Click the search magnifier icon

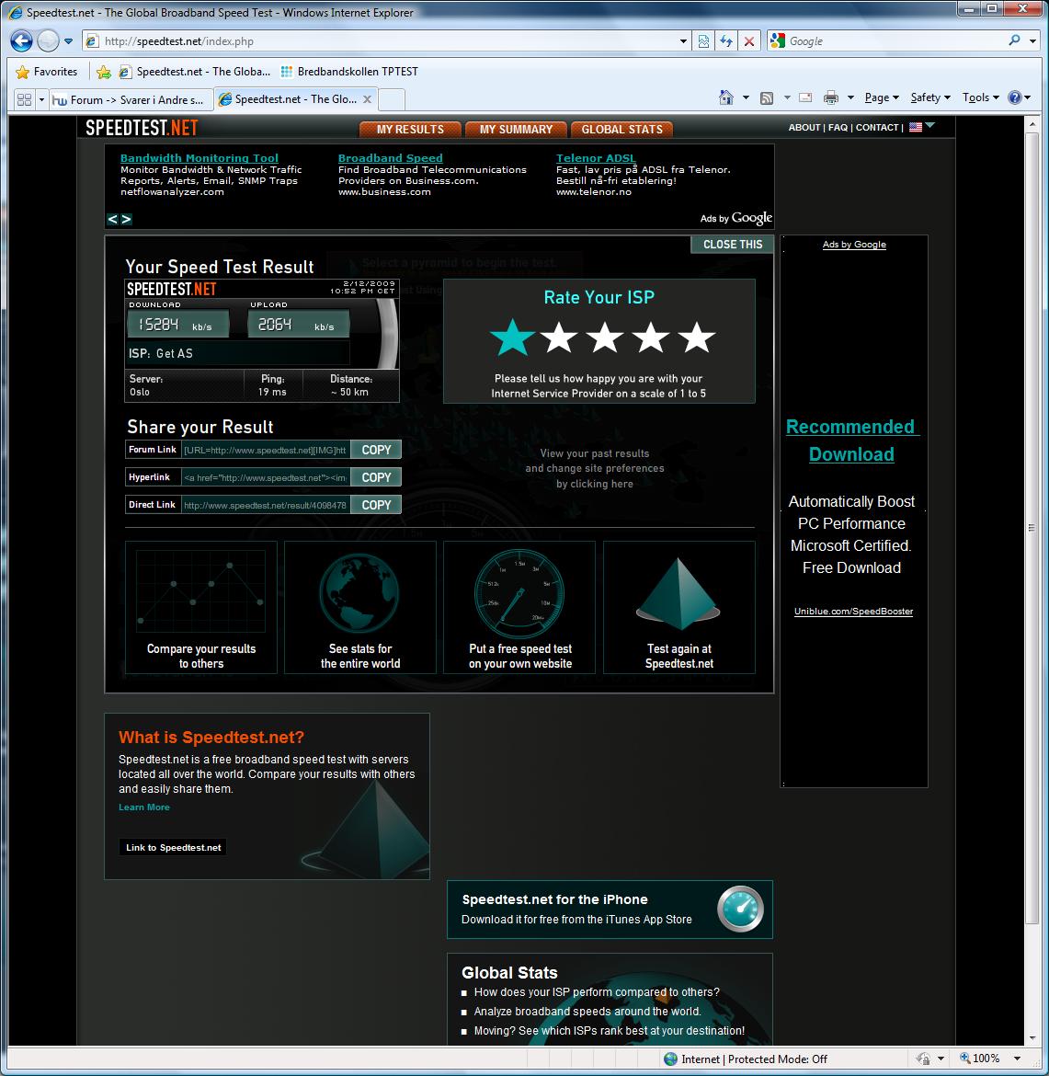1015,40
